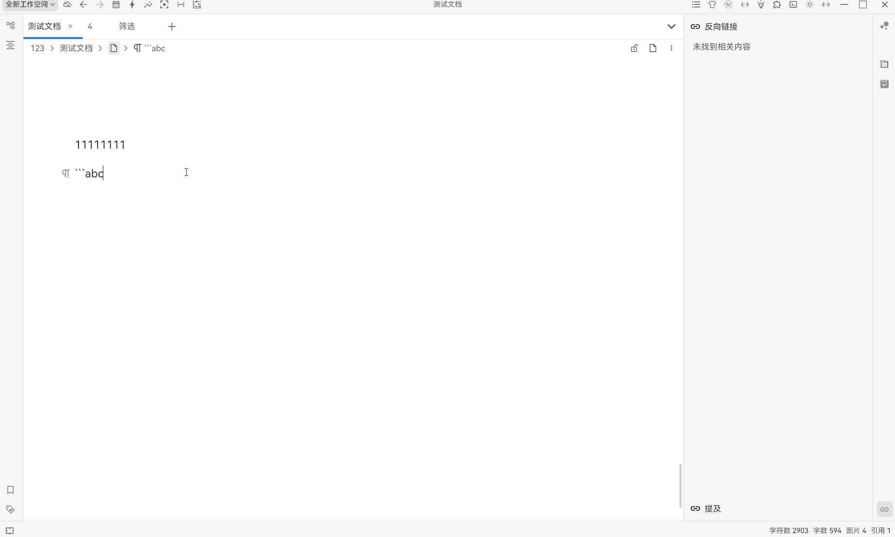Click breadcrumb item 测试文档
This screenshot has height=537, width=895.
[76, 48]
